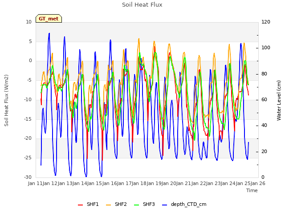Click the Soil Heat Flux (W/m2) axis label

coord(7,101)
